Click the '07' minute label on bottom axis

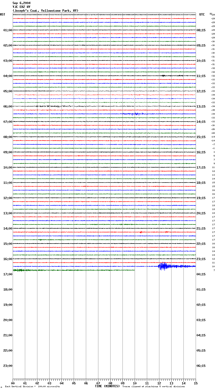(x=98, y=383)
